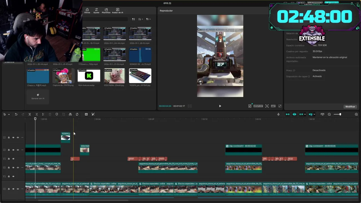Play the preview in Reproductor

pos(220,106)
